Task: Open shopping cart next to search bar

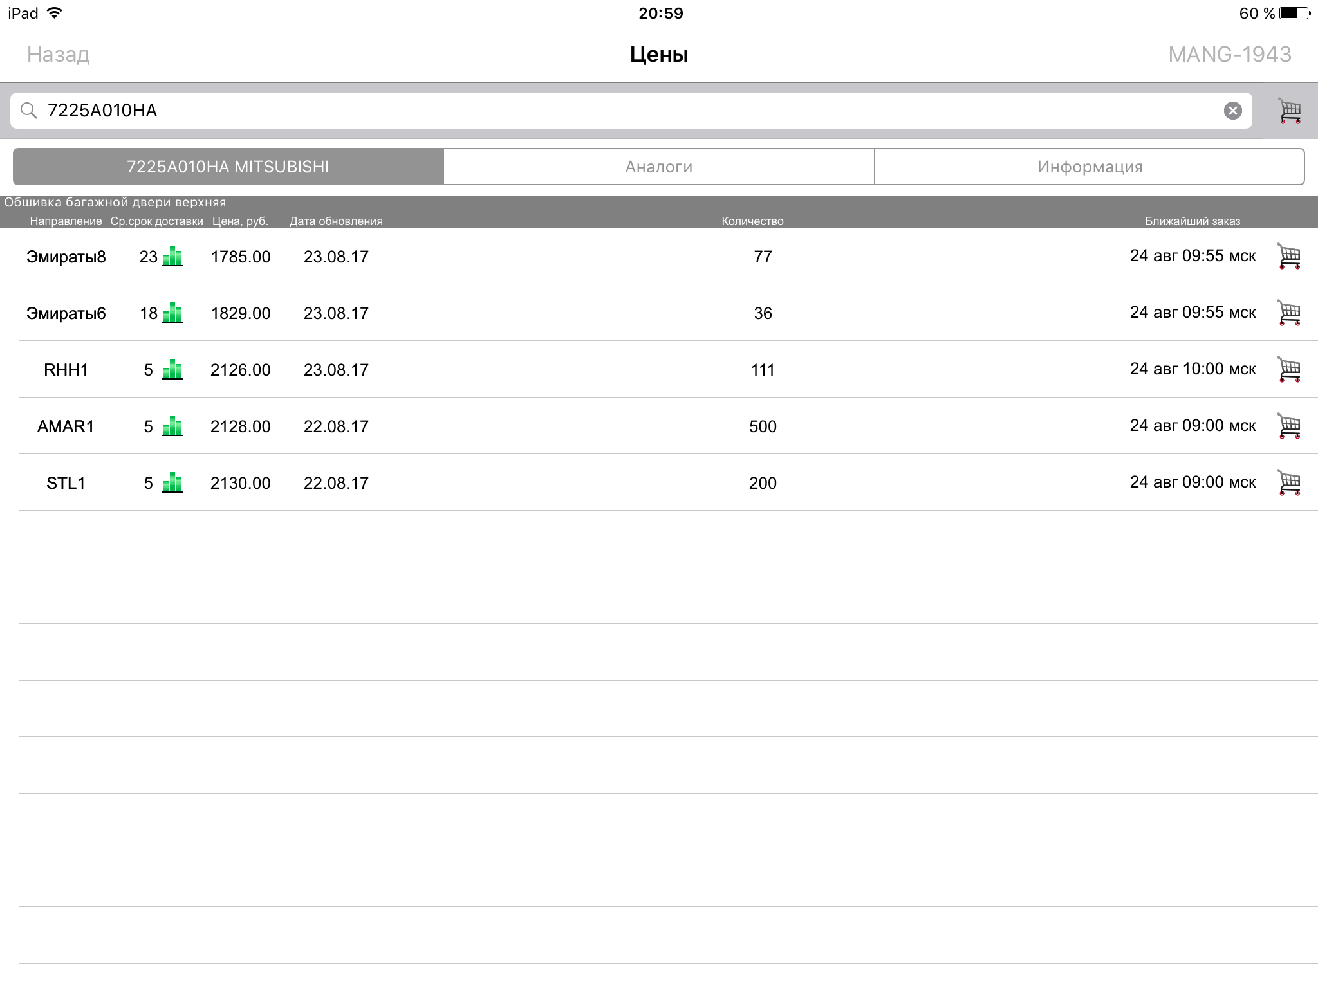Action: (1289, 111)
